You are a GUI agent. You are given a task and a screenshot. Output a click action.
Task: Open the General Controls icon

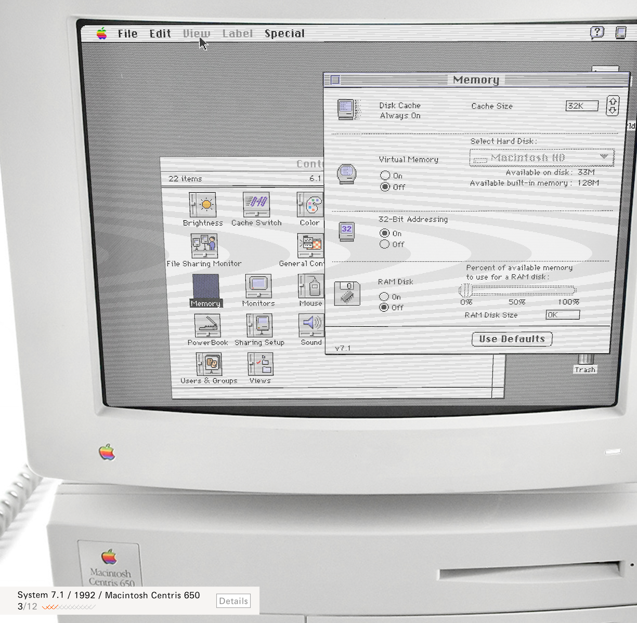point(310,246)
